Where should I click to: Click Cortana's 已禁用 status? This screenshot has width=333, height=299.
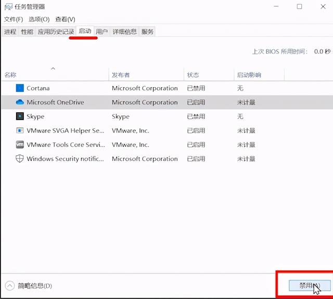tap(196, 88)
